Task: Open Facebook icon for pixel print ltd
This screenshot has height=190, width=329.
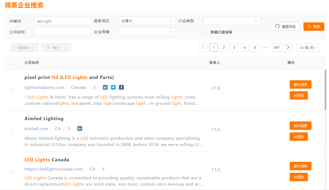Action: pyautogui.click(x=121, y=87)
